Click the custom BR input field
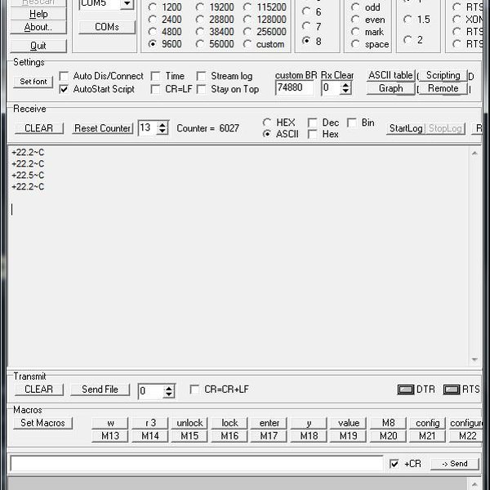 [x=295, y=88]
